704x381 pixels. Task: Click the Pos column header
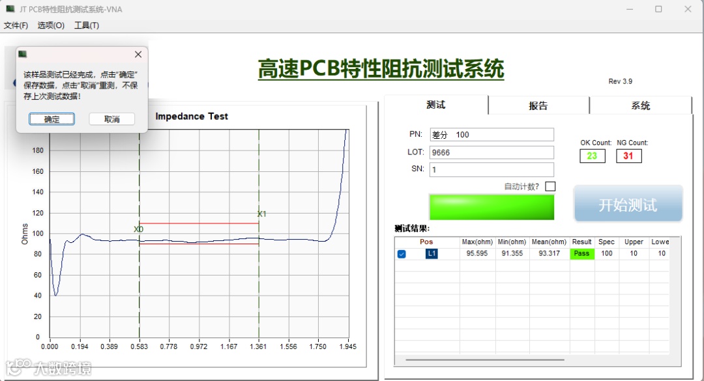point(426,242)
